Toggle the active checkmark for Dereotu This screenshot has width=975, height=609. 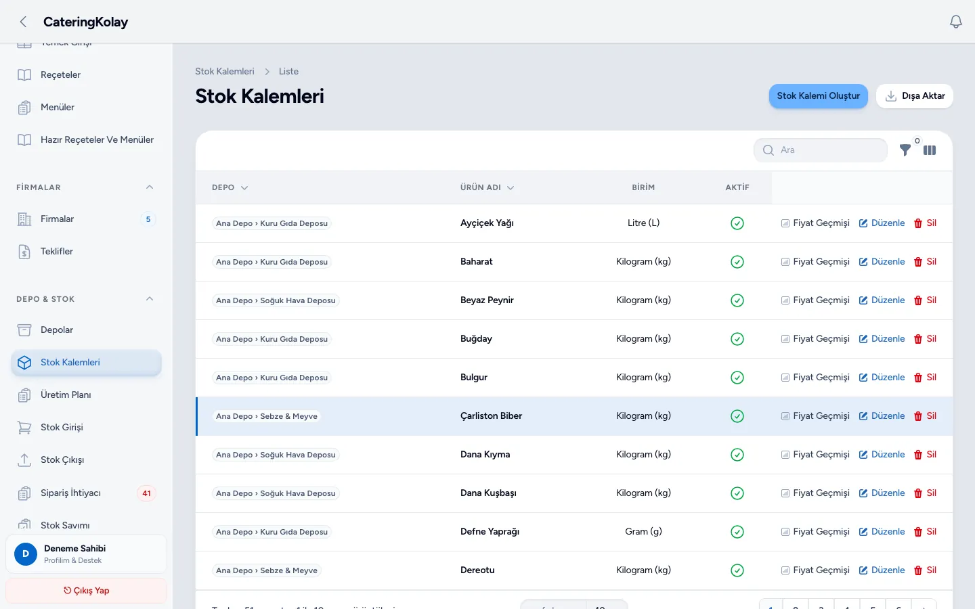737,570
